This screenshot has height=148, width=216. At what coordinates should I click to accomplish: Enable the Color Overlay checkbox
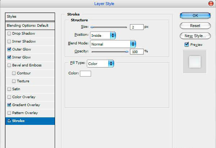[x=9, y=97]
